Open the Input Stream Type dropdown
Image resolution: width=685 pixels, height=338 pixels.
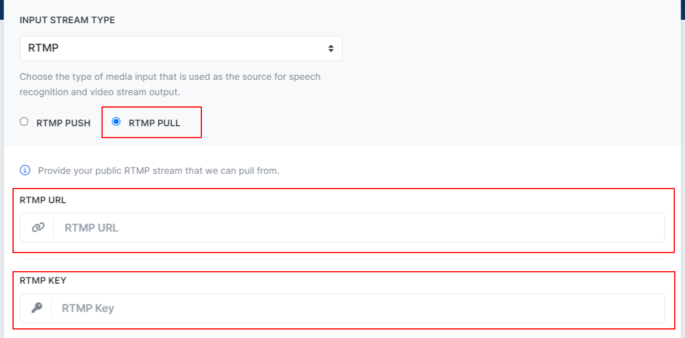(181, 49)
